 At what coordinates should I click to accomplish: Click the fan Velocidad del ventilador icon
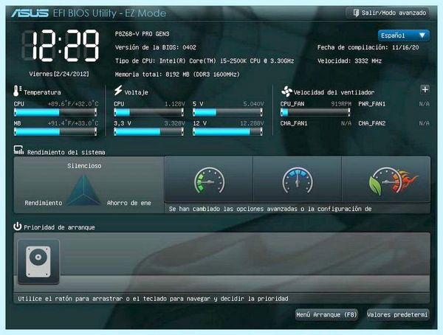pos(286,91)
